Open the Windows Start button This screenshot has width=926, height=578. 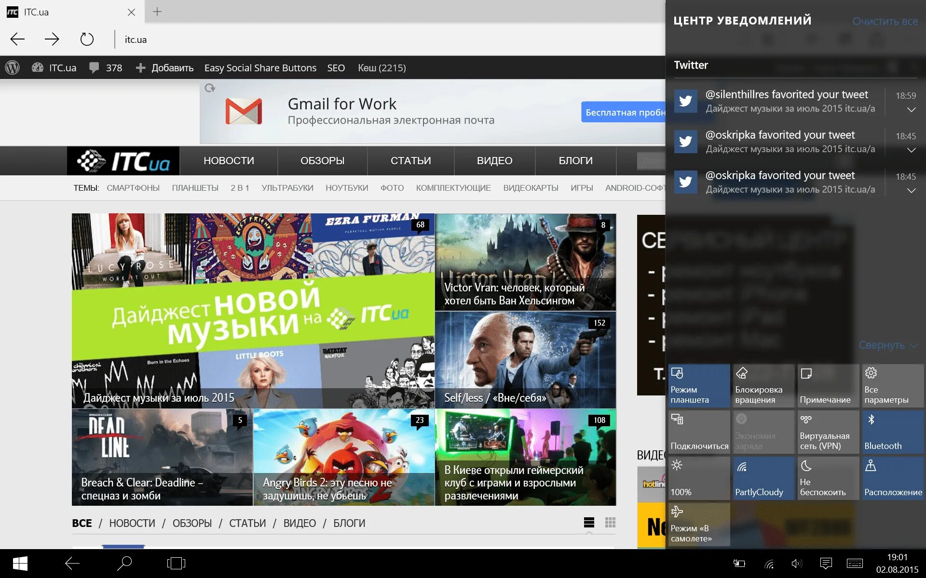pyautogui.click(x=20, y=564)
